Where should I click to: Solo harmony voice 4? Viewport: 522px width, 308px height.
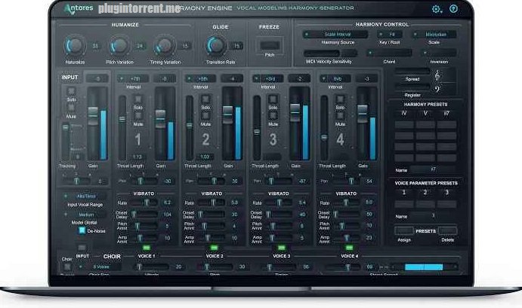tap(340, 99)
